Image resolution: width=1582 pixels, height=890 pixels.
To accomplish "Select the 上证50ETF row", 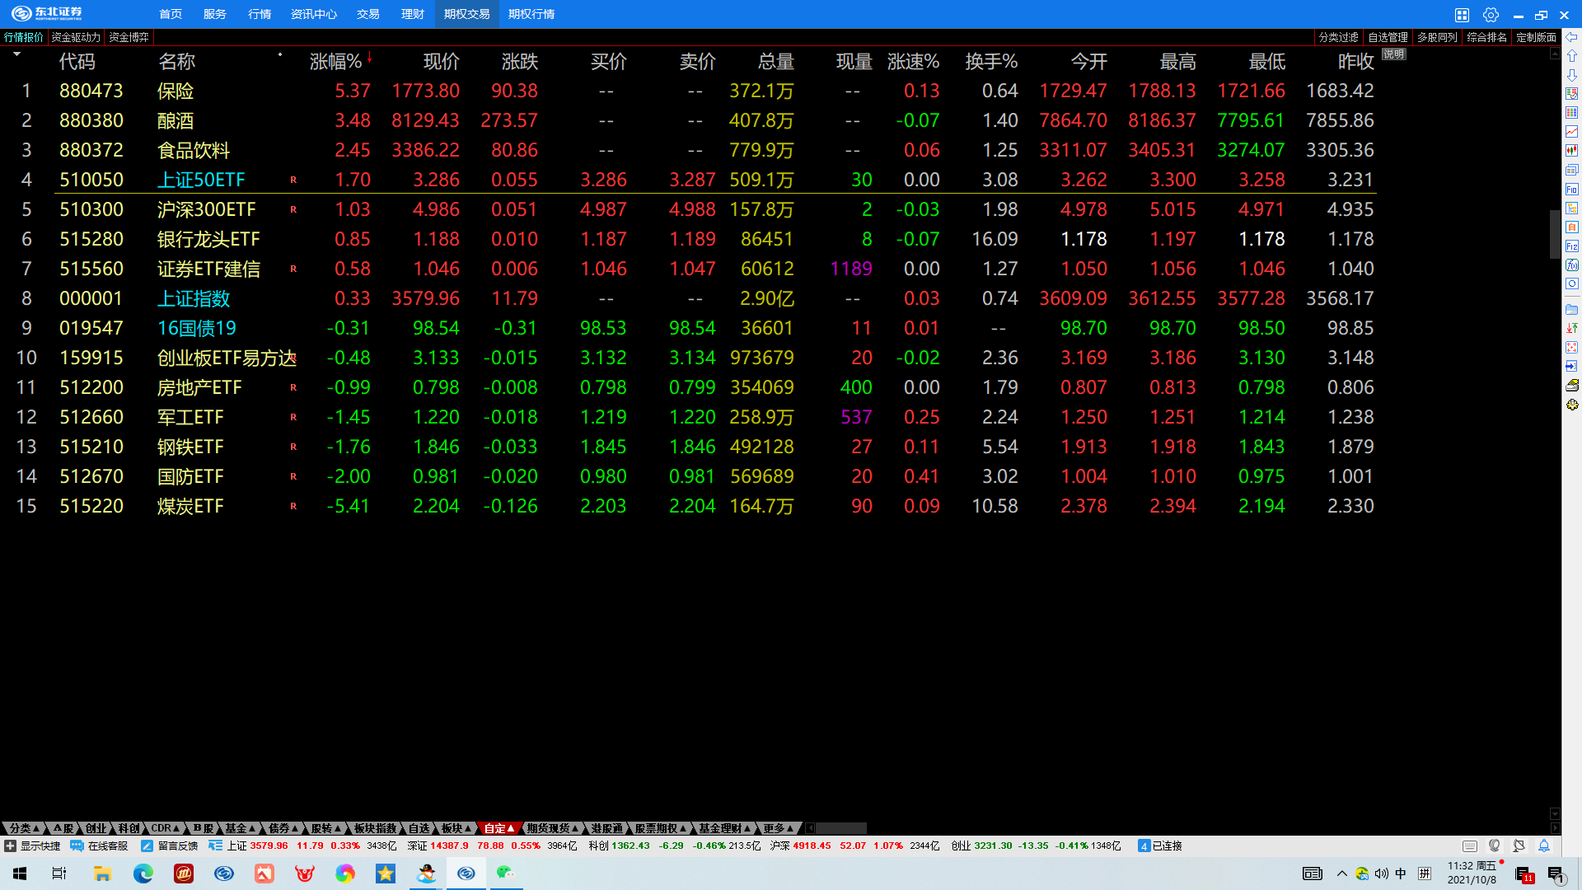I will point(201,180).
